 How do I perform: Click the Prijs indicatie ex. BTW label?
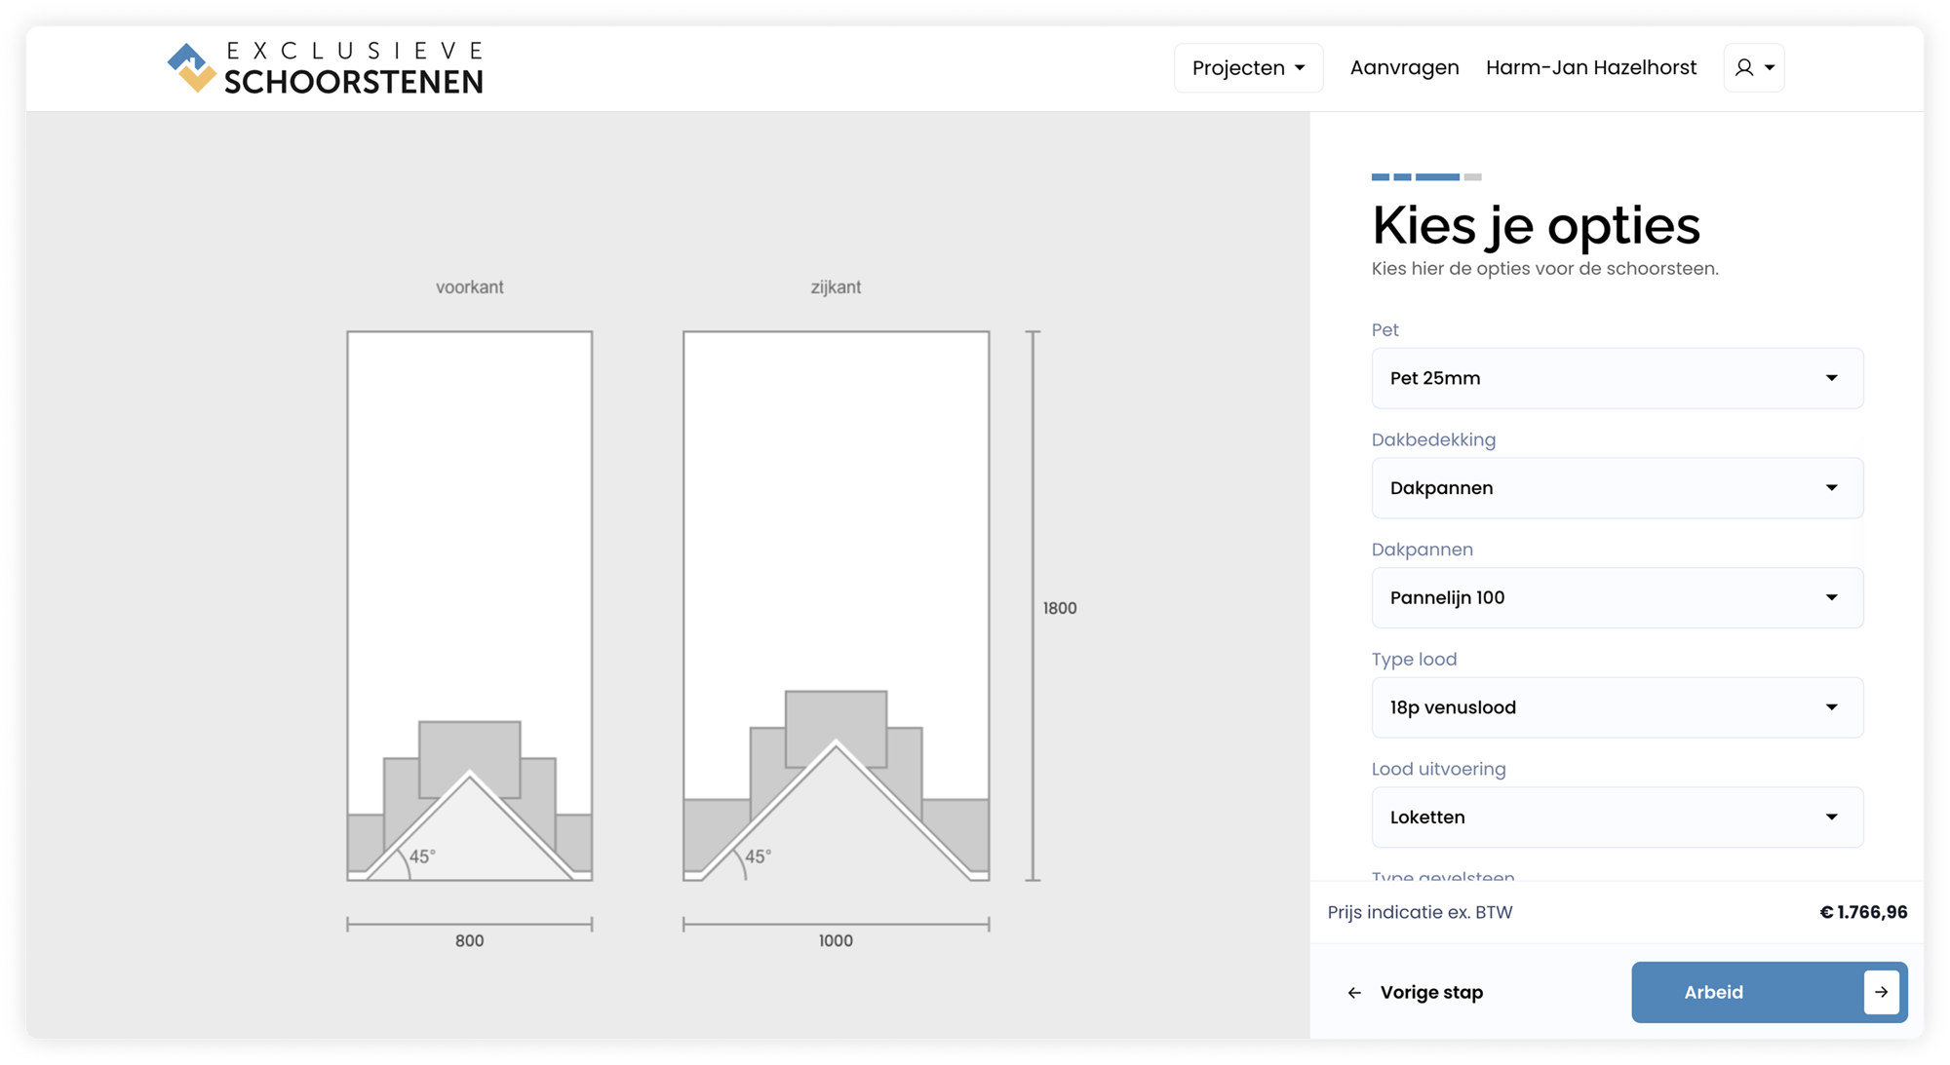(x=1420, y=912)
